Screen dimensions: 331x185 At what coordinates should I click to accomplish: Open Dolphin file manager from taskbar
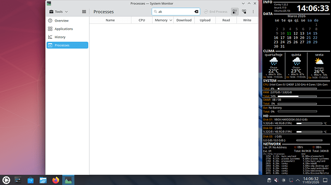(43, 180)
